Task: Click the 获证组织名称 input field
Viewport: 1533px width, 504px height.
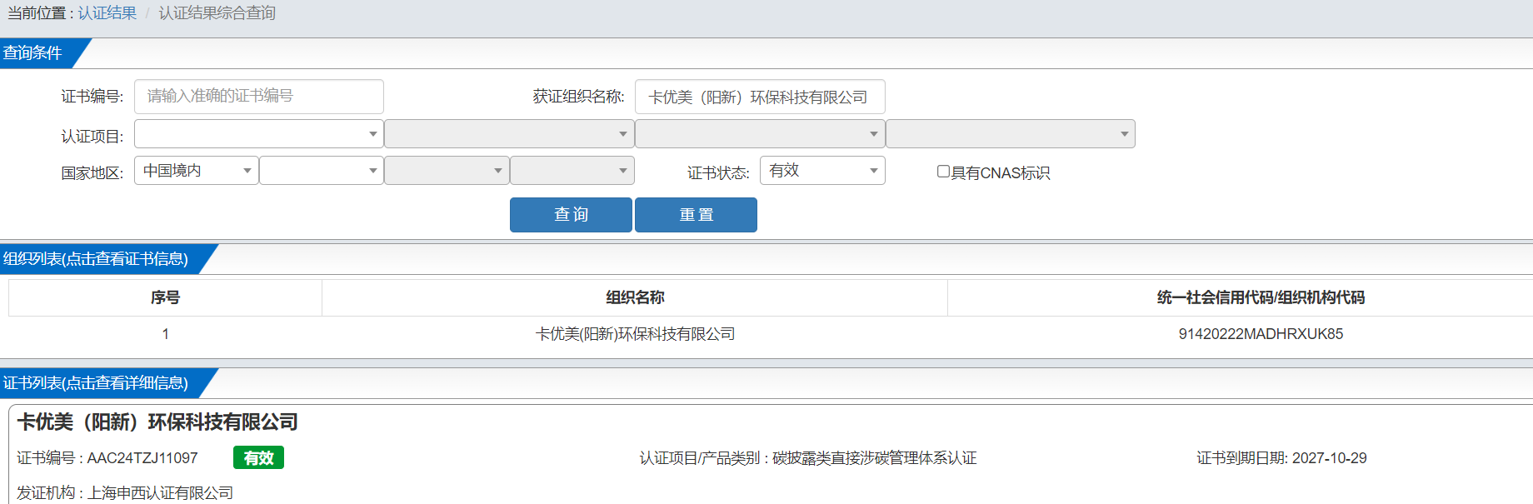Action: 760,97
